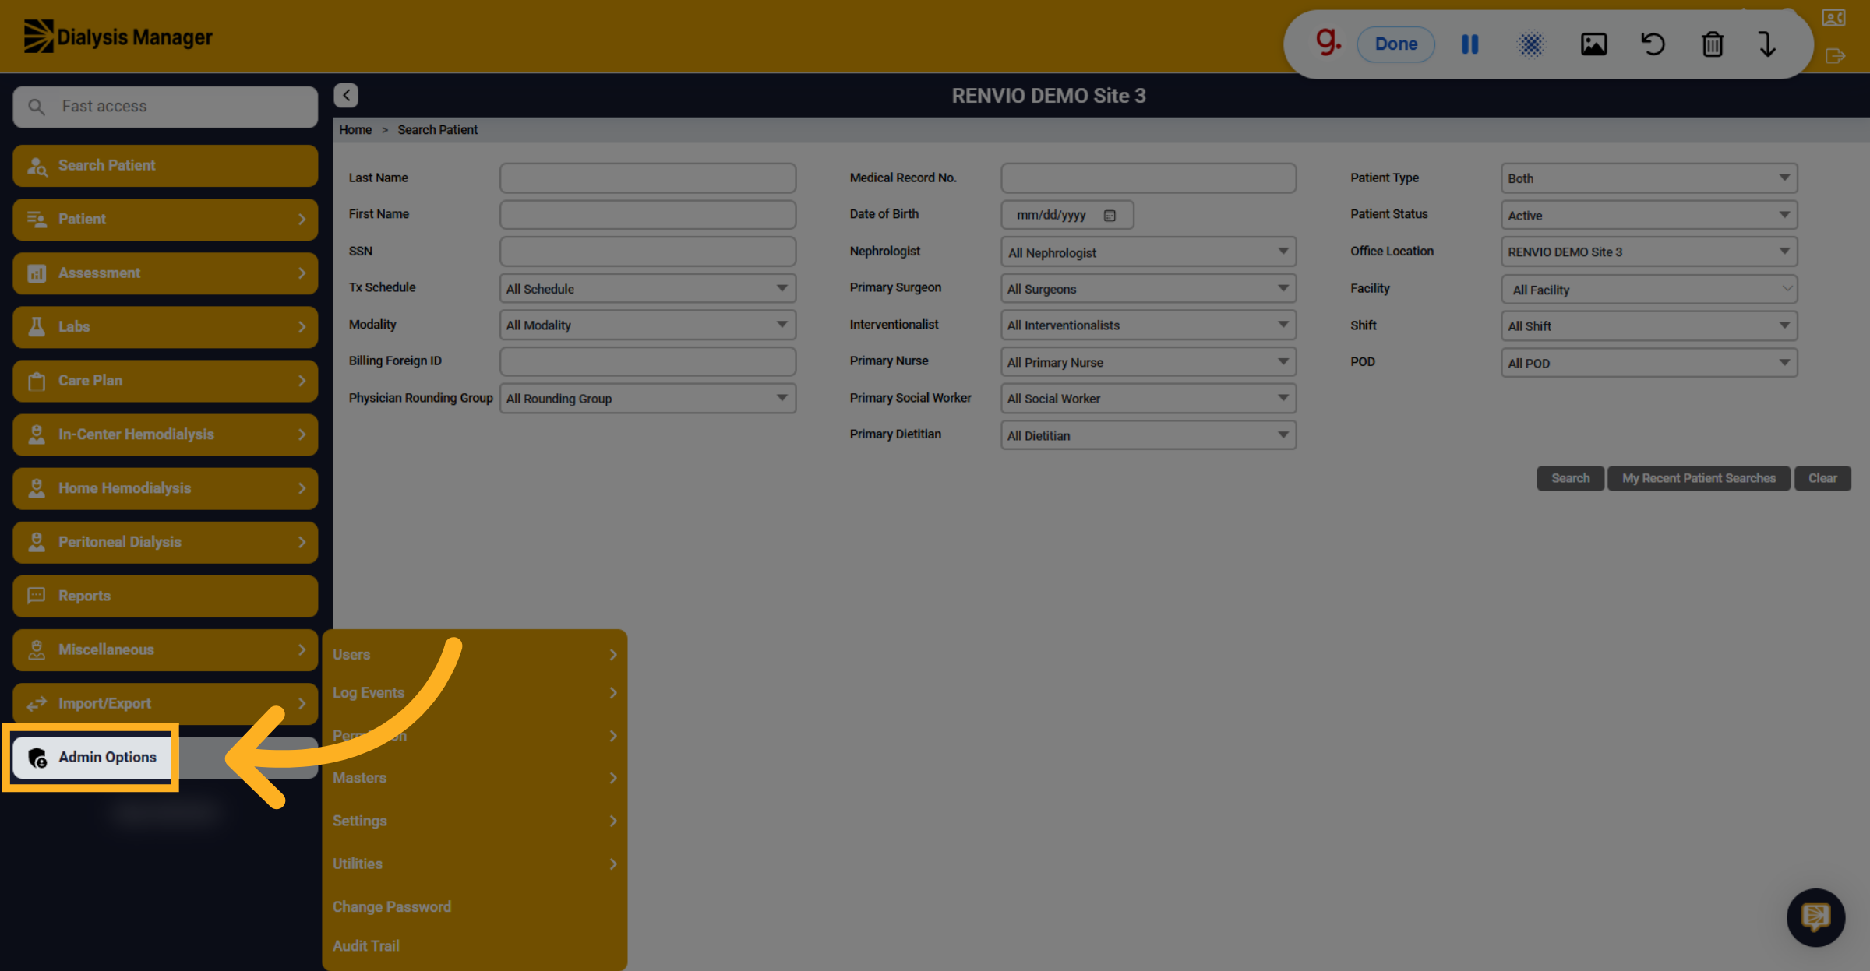Open the chat support bubble icon
Screen dimensions: 1870x971
coord(1815,917)
